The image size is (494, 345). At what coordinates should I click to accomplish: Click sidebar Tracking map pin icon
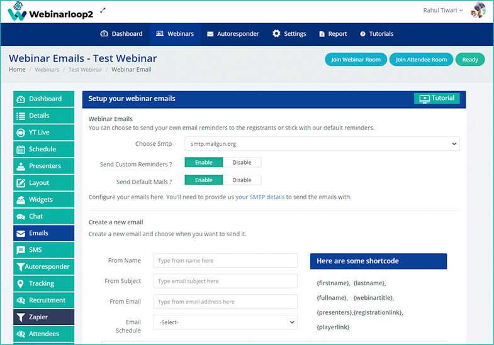(x=21, y=283)
